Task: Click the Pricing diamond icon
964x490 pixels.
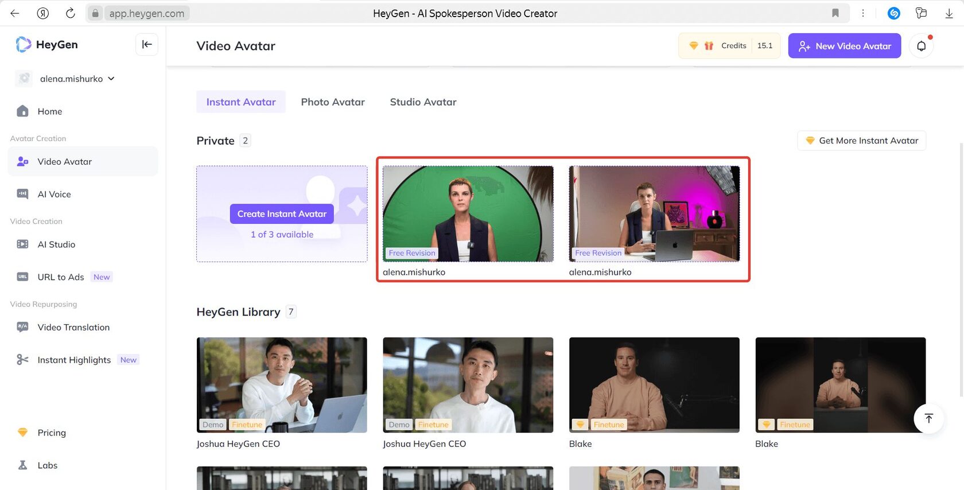Action: coord(22,433)
